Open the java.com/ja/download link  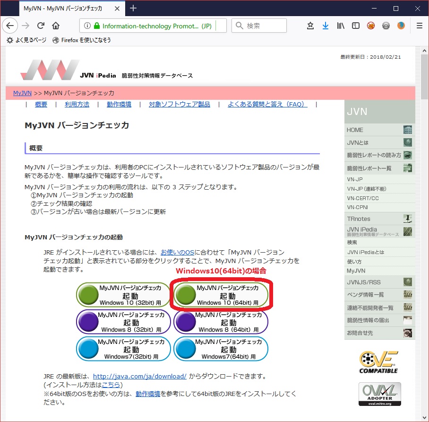(140, 377)
